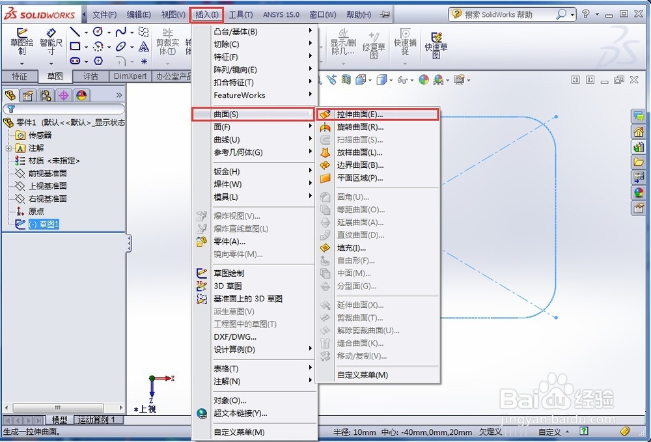Open the DimXpertManager tab icon

(x=64, y=96)
